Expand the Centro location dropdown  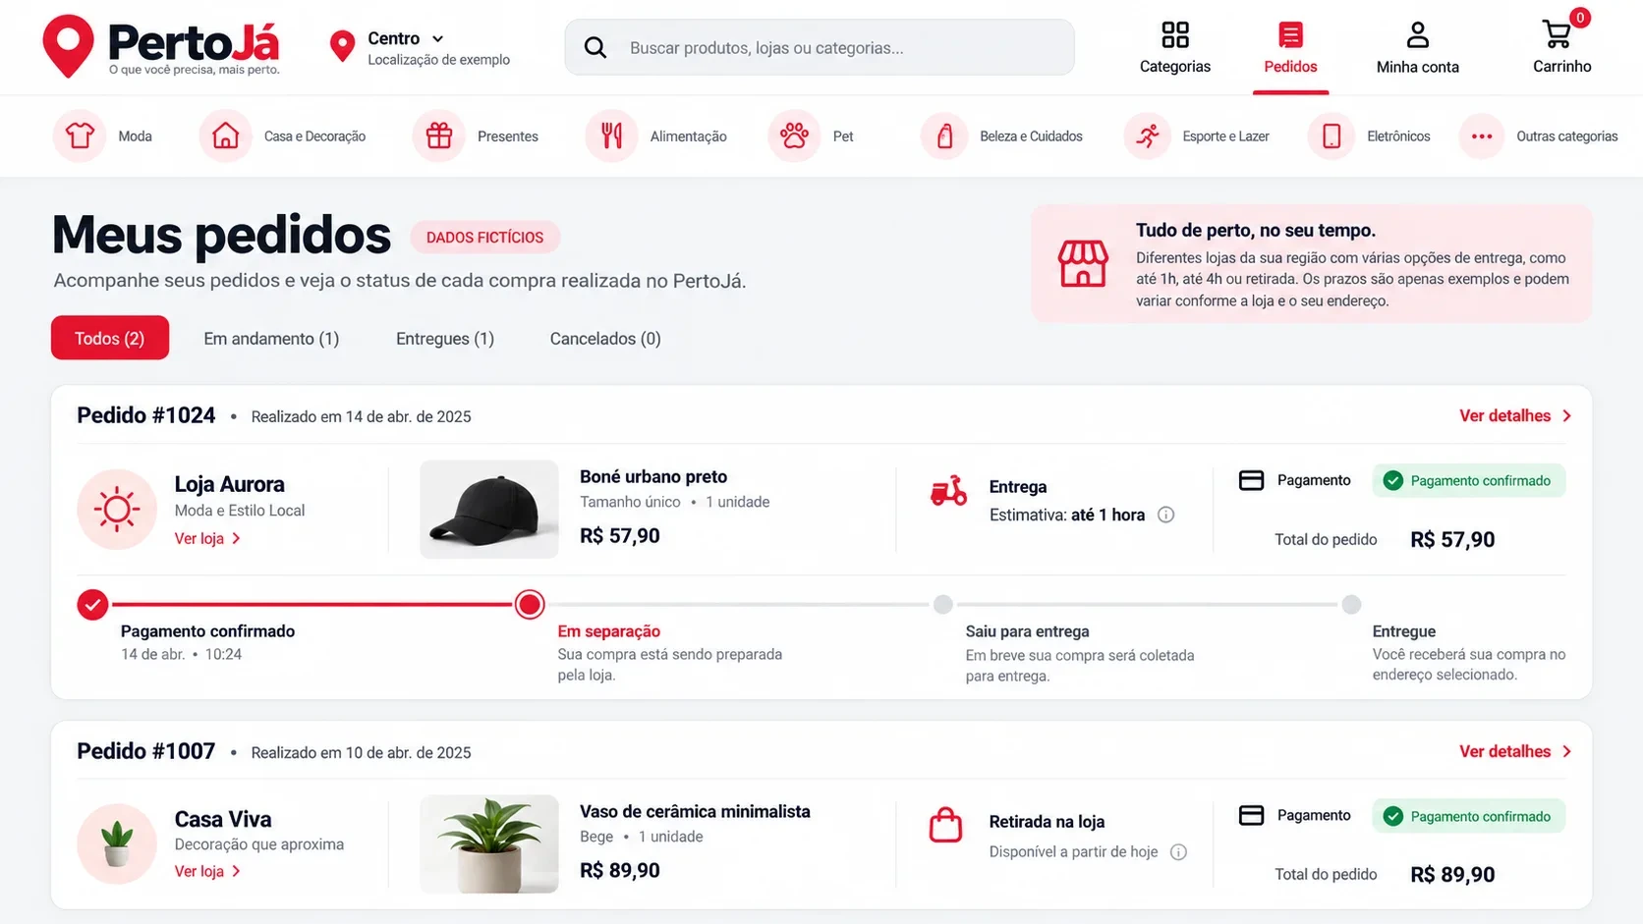tap(406, 38)
